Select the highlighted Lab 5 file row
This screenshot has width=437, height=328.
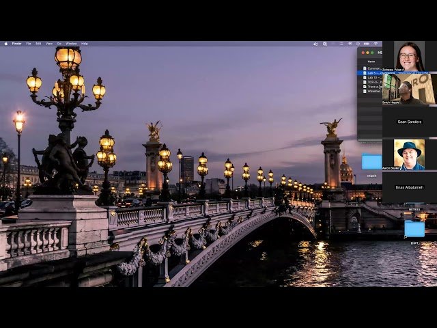tap(372, 73)
